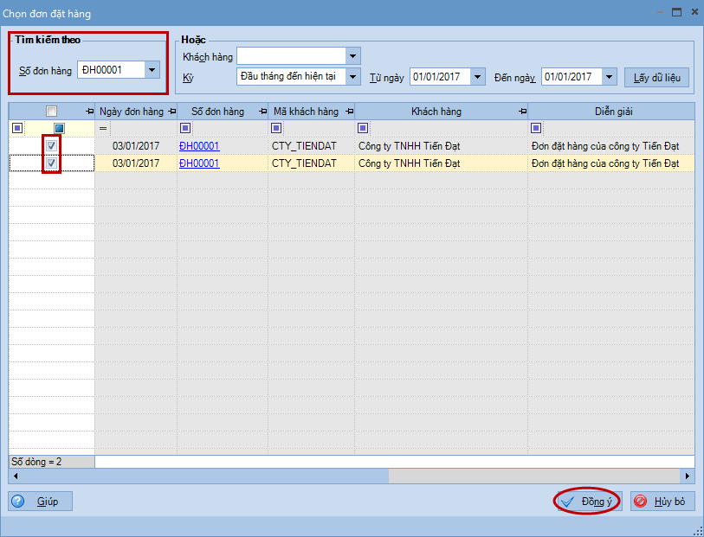Toggle the select-all checkbox in table header
The image size is (704, 537).
(51, 112)
